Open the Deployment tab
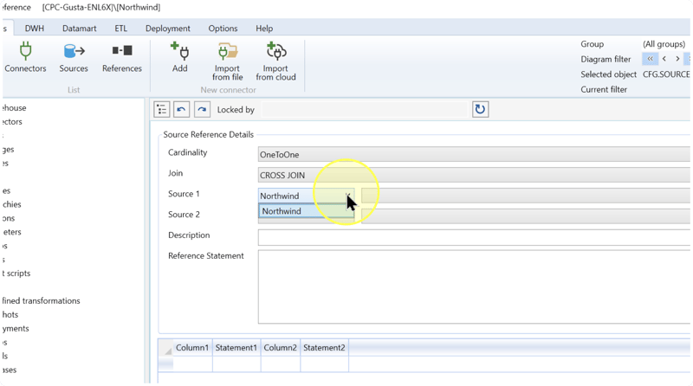 (x=168, y=29)
